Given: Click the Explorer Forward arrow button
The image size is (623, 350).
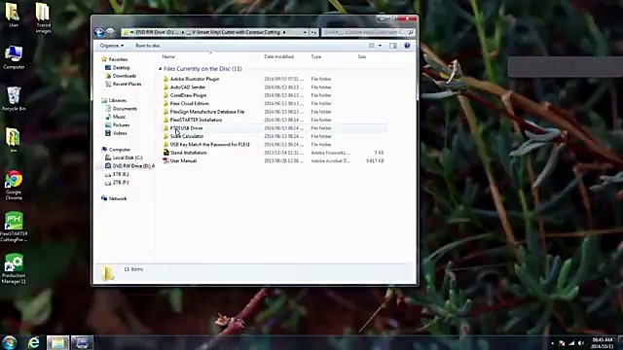Looking at the screenshot, I should (110, 32).
